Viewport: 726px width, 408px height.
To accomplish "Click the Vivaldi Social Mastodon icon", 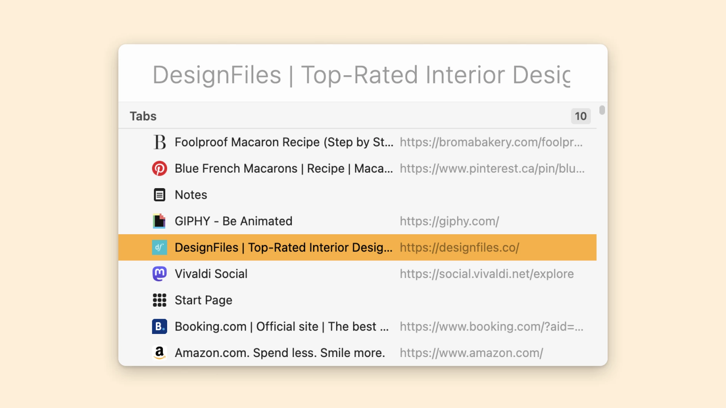I will (x=160, y=274).
